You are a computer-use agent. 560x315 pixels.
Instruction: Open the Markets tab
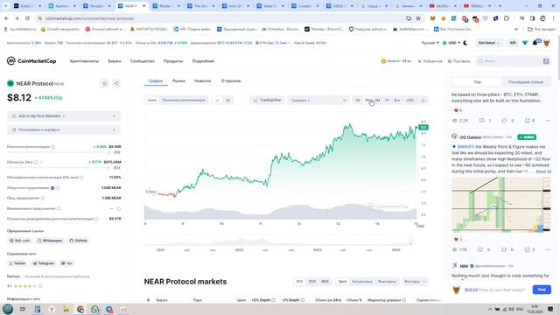point(178,81)
